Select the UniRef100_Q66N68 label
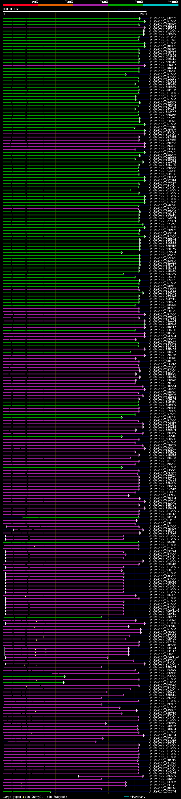This screenshot has height=799, width=181. tap(162, 673)
